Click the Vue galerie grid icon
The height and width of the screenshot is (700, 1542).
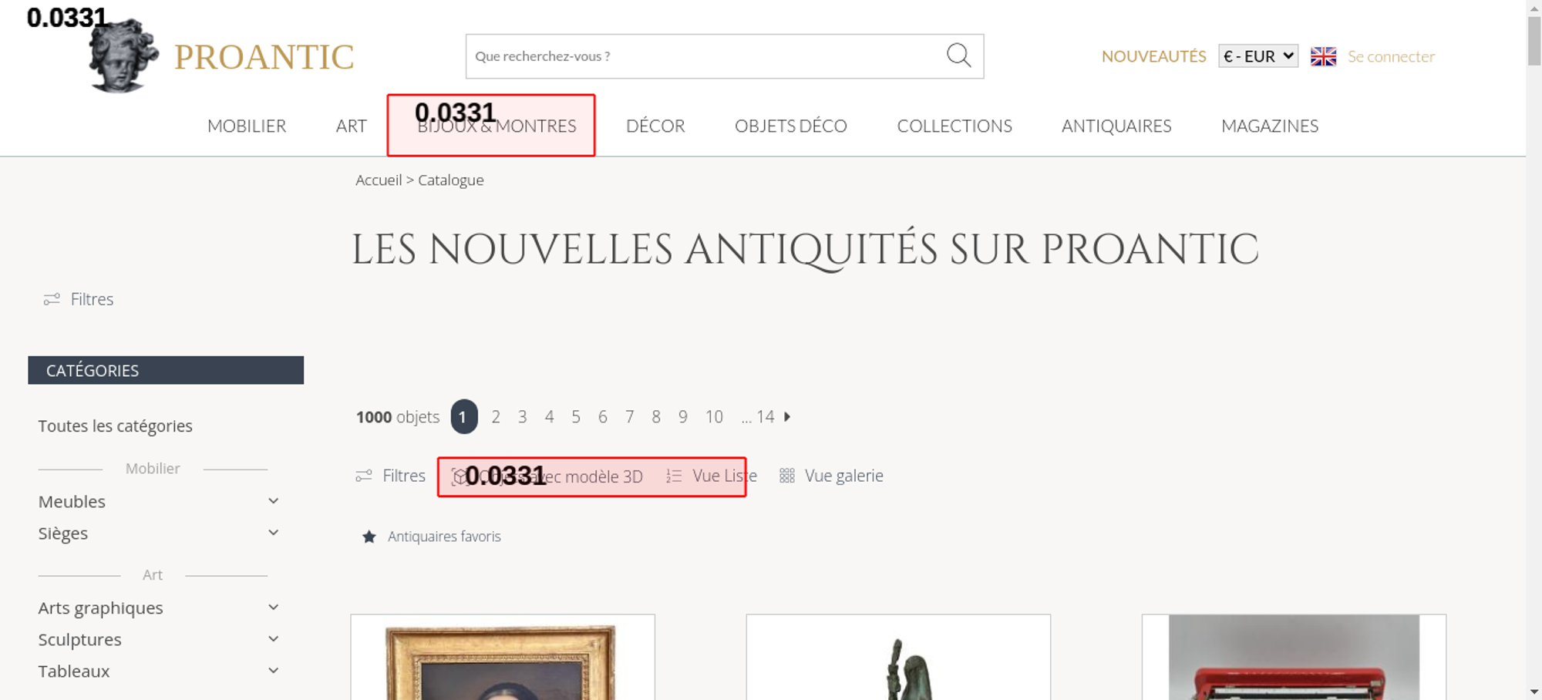tap(786, 476)
